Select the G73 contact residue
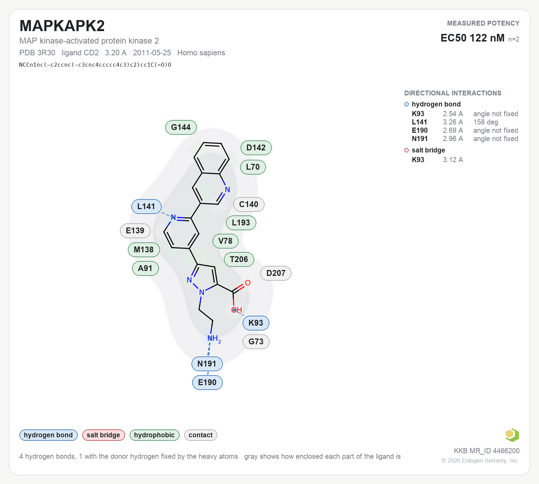539x484 pixels. 256,342
